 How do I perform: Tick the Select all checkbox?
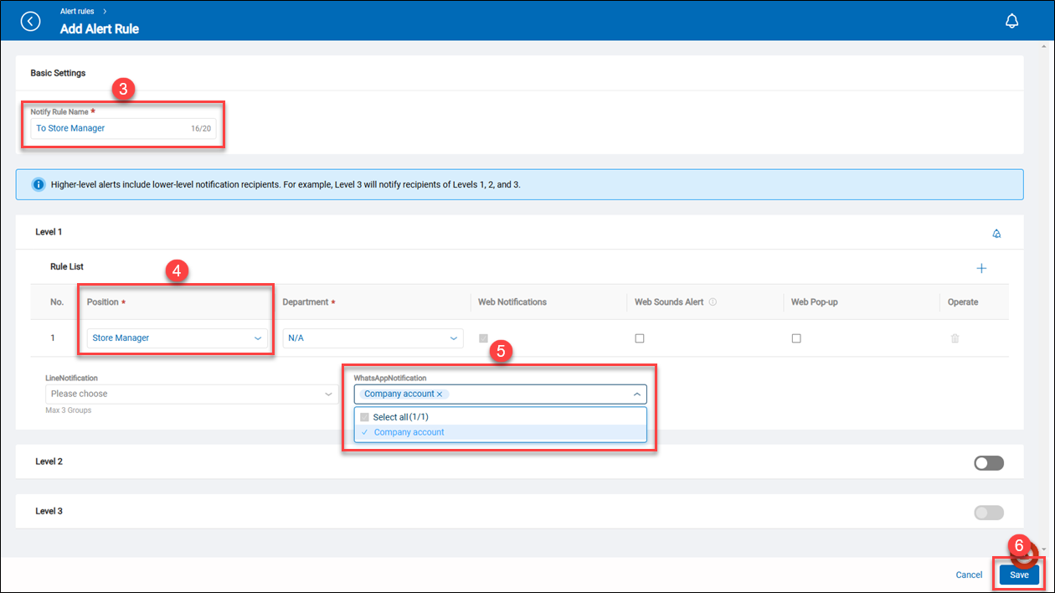(x=364, y=417)
